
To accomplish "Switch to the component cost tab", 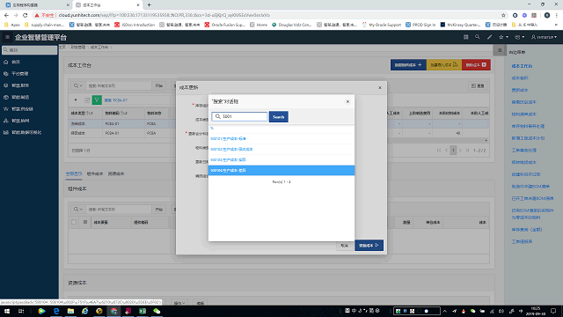I will tap(95, 174).
